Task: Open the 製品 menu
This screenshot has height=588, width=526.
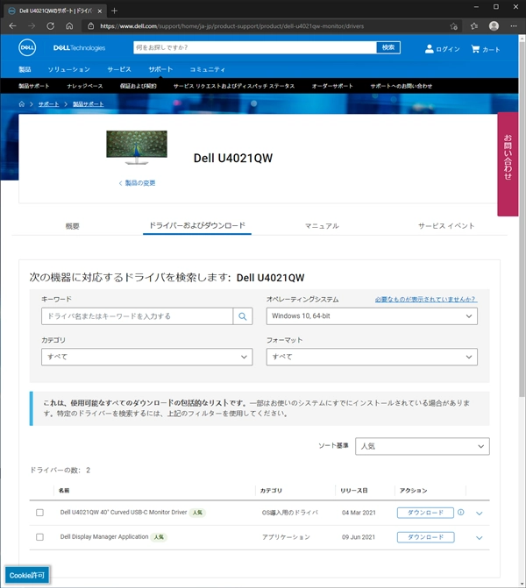Action: click(25, 69)
